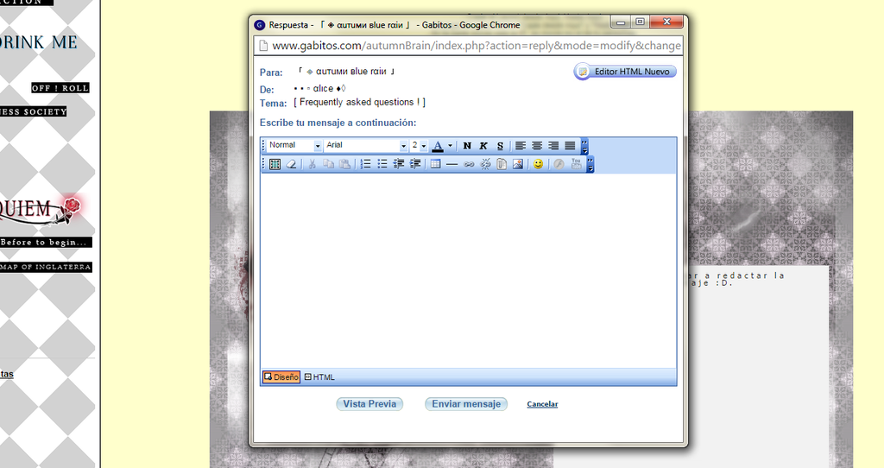This screenshot has height=468, width=884.
Task: Click the Cancelar link
Action: click(542, 404)
